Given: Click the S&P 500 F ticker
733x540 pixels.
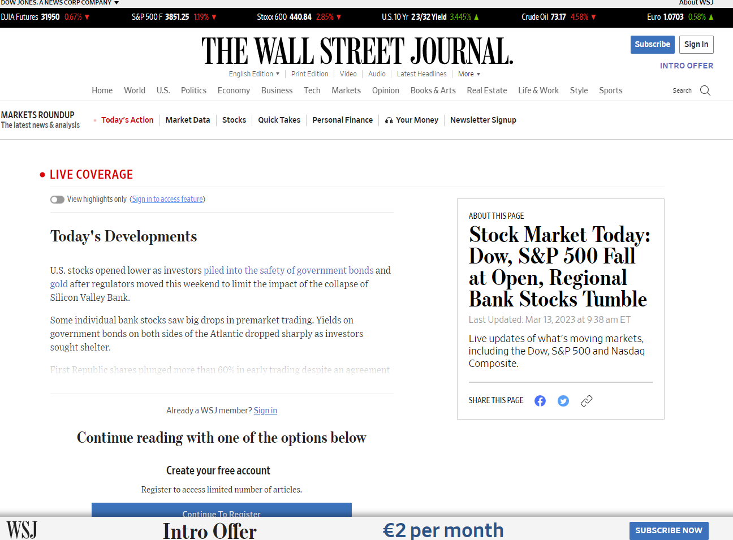Looking at the screenshot, I should pyautogui.click(x=174, y=17).
